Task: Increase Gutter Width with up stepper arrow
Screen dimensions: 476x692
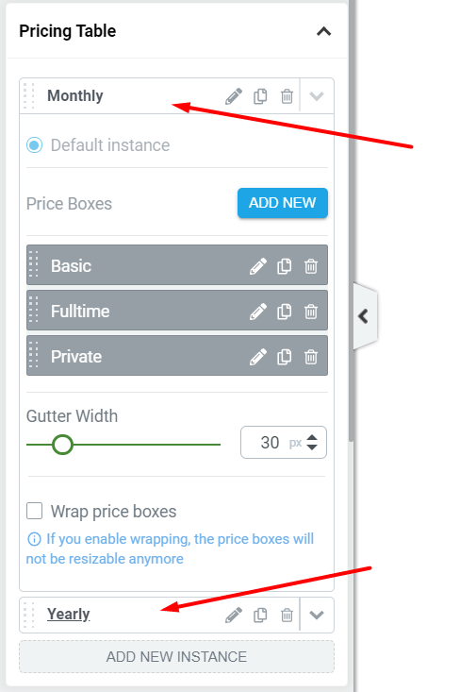Action: click(312, 437)
